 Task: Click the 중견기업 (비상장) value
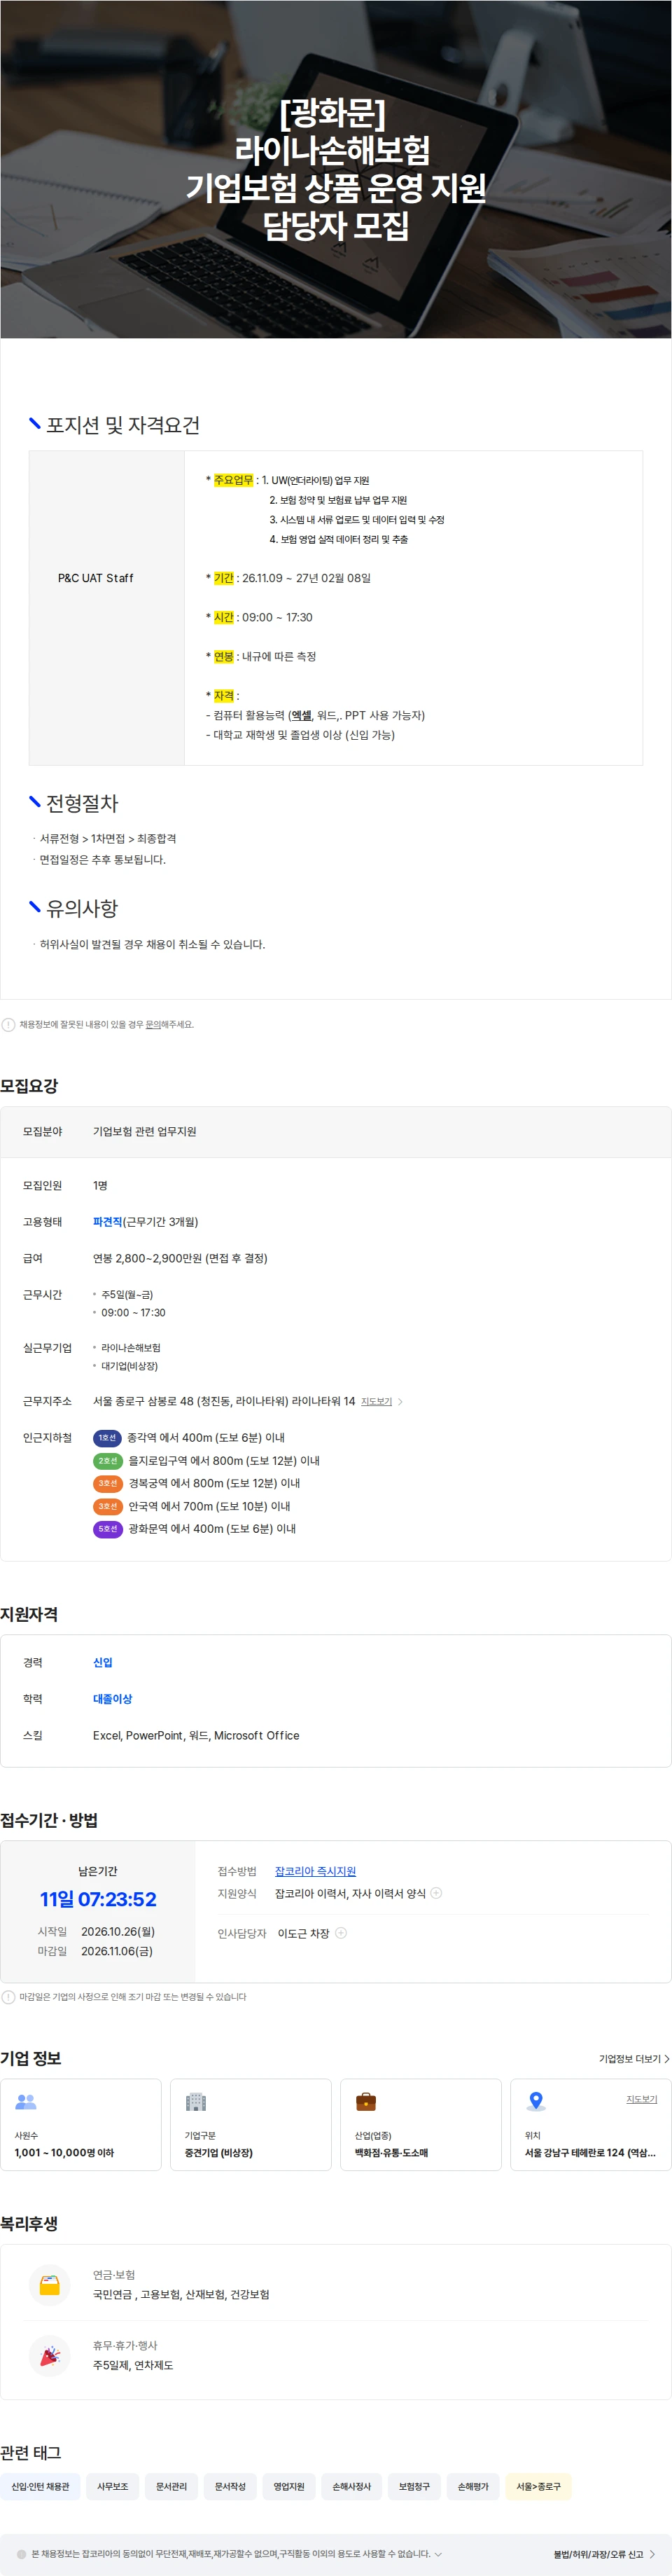click(x=218, y=2152)
